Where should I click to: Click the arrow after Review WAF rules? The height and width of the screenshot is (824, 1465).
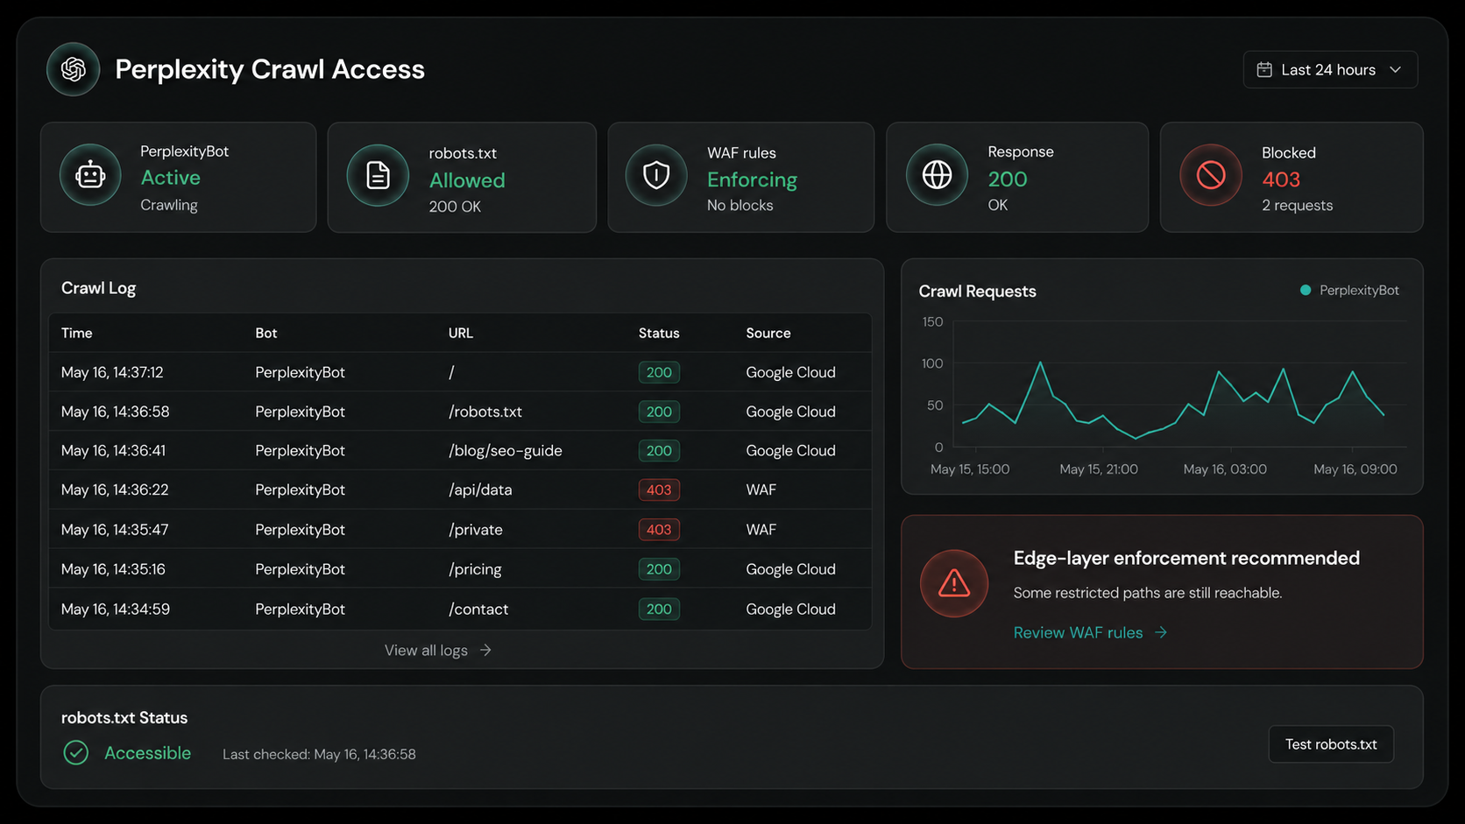click(1161, 632)
